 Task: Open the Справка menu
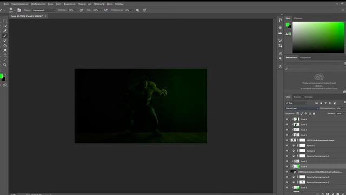pyautogui.click(x=119, y=4)
